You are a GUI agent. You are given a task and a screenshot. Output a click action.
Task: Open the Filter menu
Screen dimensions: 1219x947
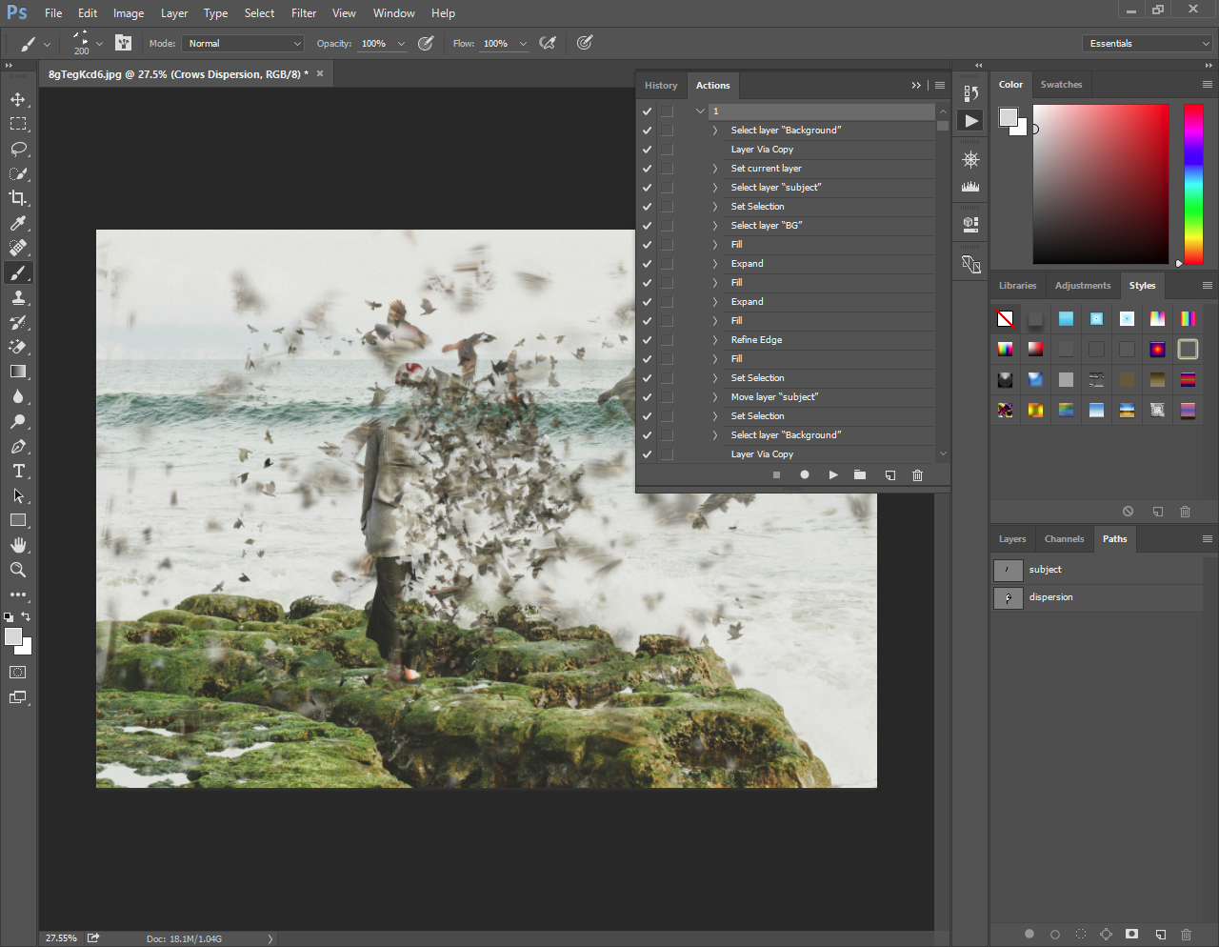coord(304,13)
